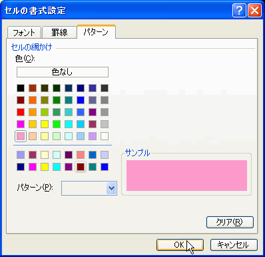This screenshot has width=265, height=257.
Task: Choose the tan peach swatch beside rose
Action: click(33, 136)
